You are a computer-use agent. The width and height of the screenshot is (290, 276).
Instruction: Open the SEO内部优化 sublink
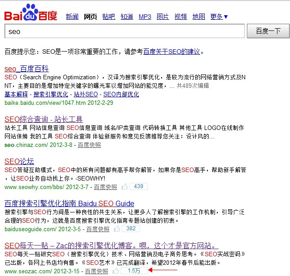[121, 94]
